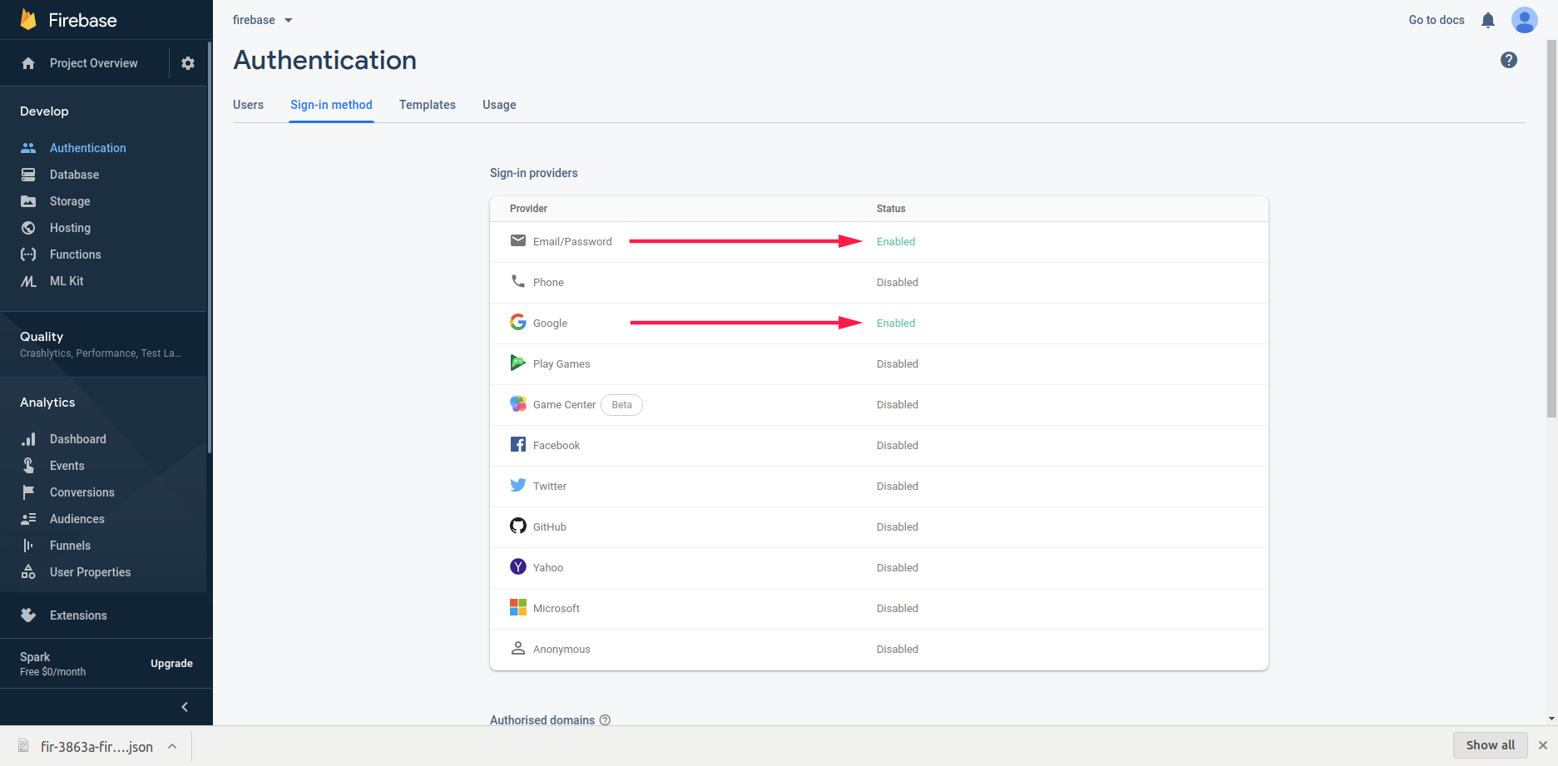Click the Email/Password Enabled status

click(895, 242)
